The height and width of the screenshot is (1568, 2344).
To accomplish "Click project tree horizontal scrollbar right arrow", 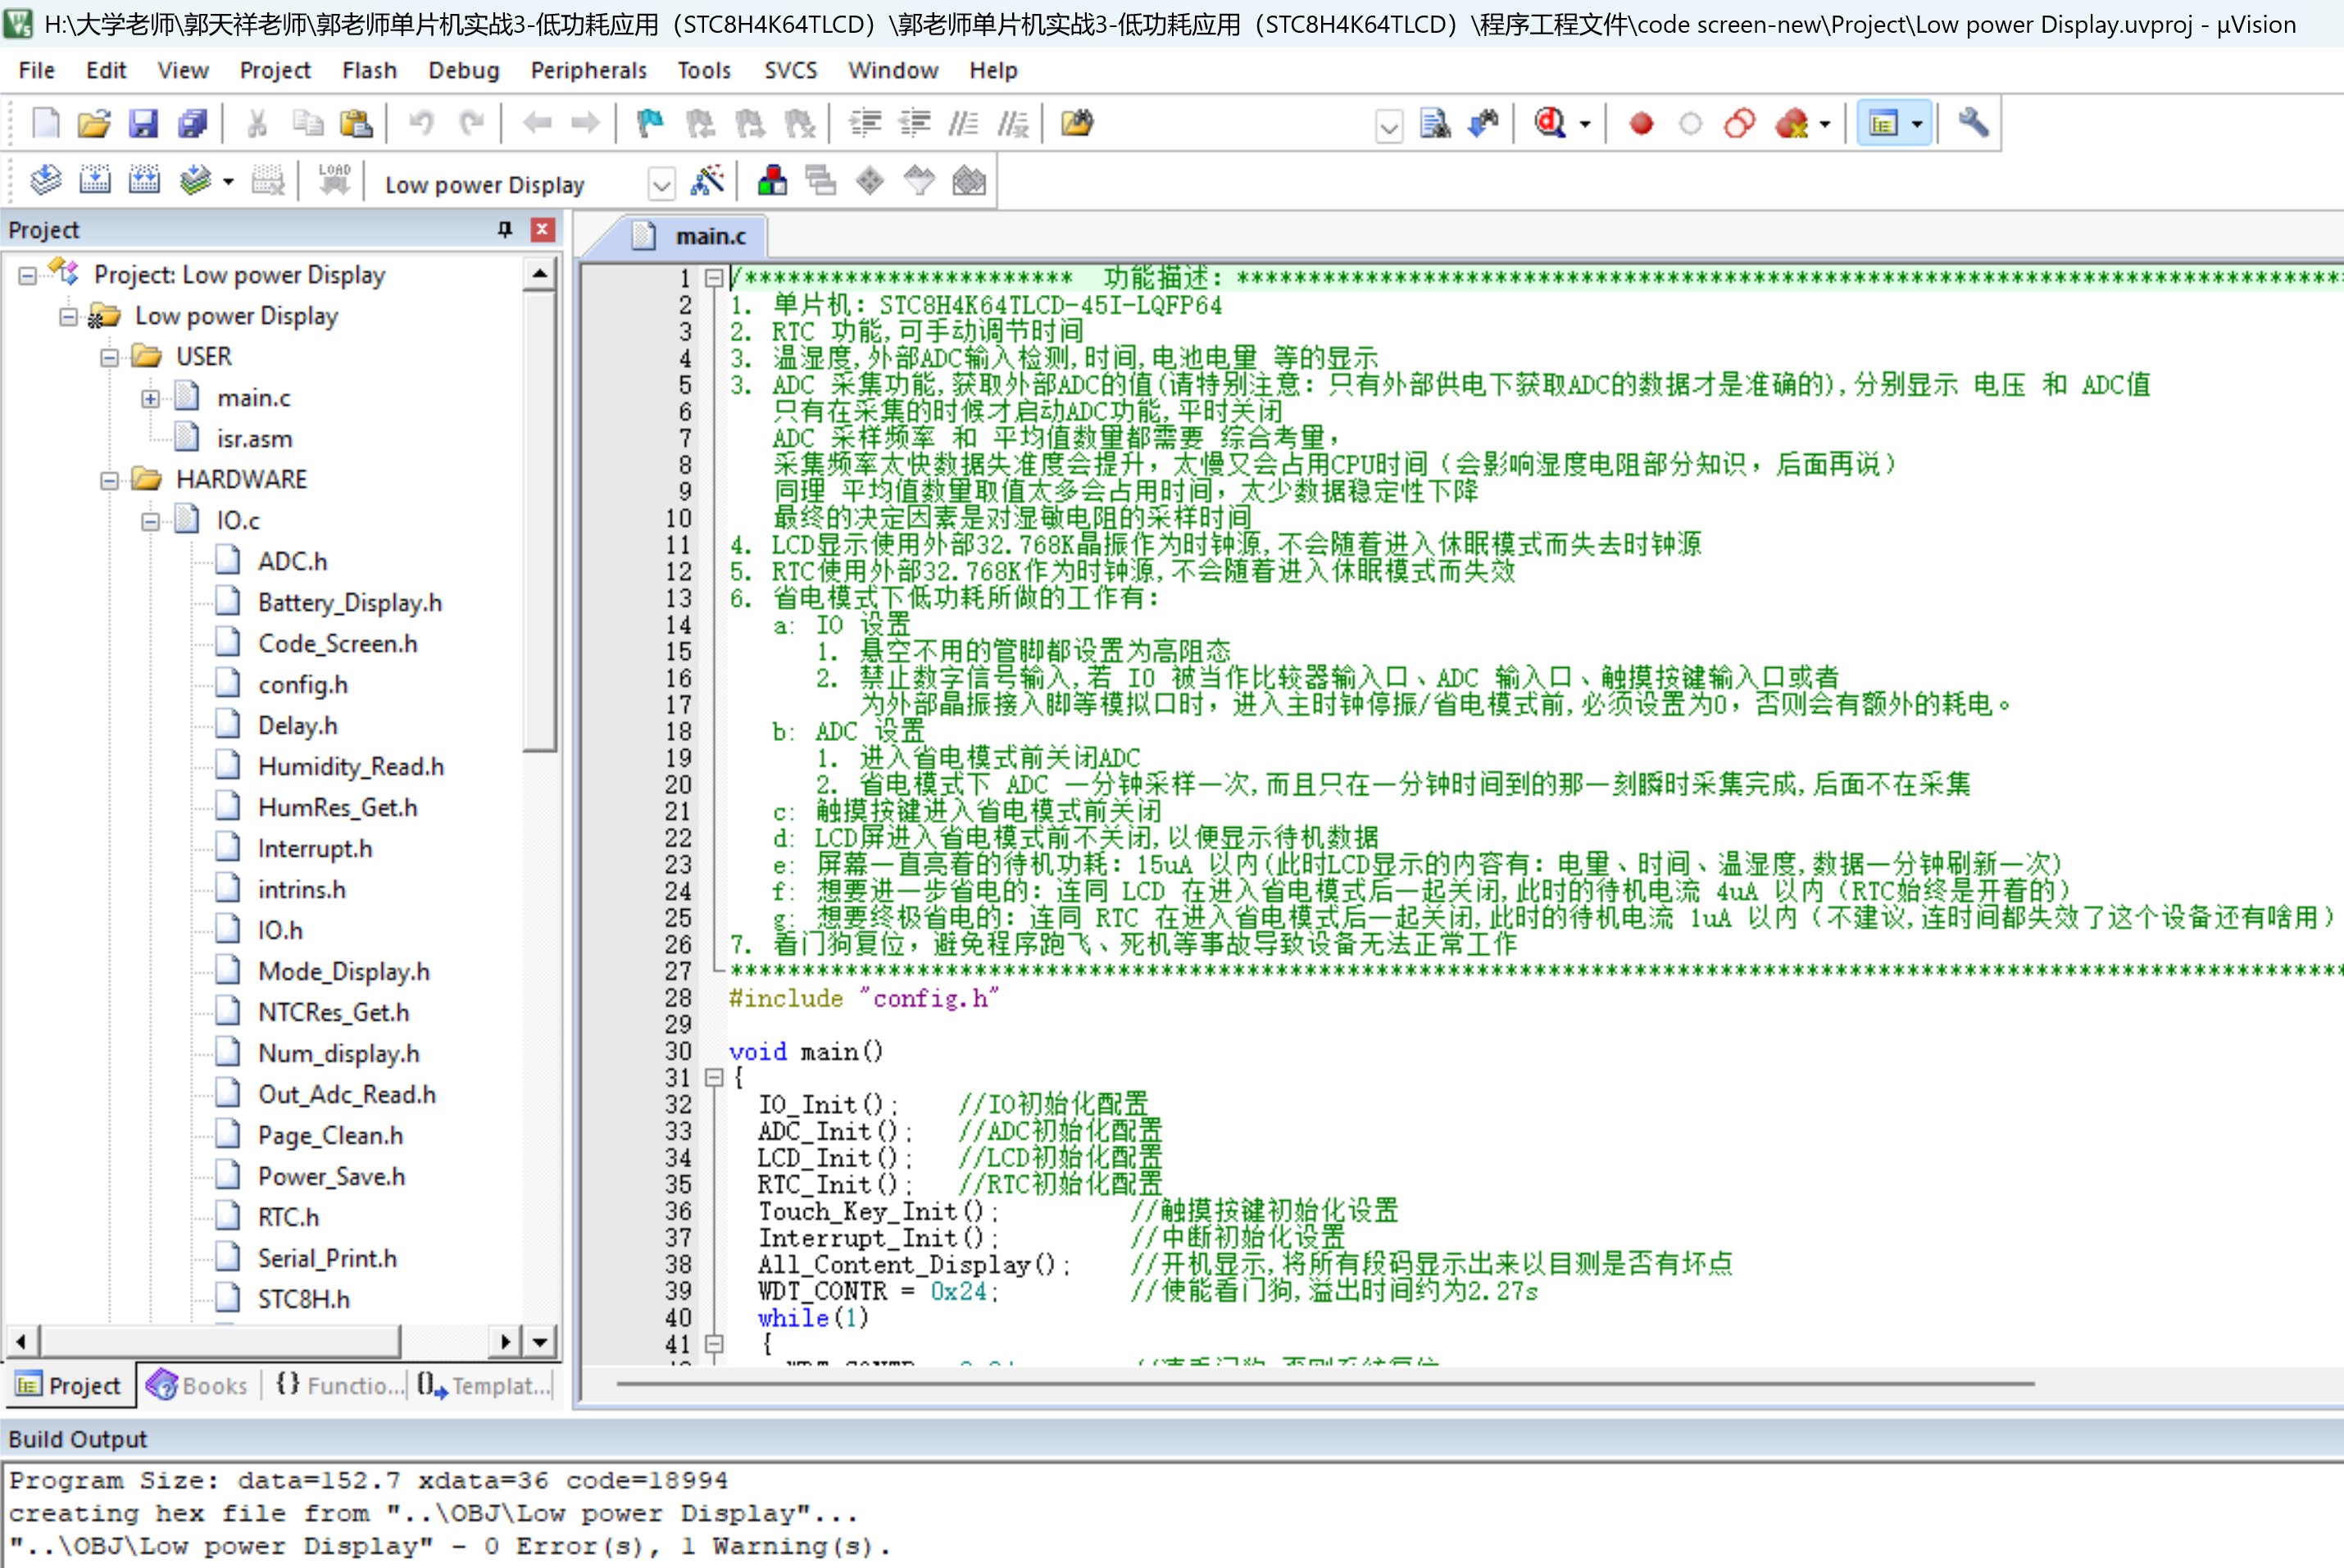I will point(505,1341).
